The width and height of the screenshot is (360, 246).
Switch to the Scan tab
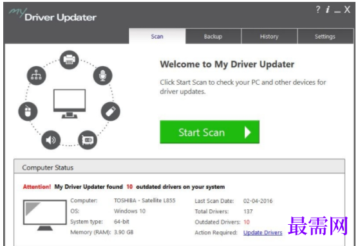click(x=157, y=36)
